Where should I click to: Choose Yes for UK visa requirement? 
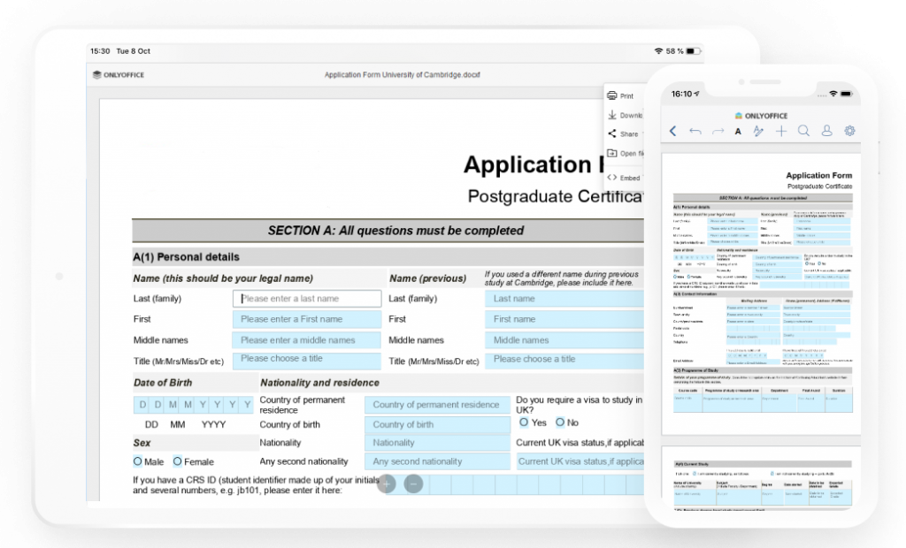(524, 422)
